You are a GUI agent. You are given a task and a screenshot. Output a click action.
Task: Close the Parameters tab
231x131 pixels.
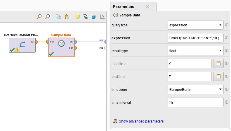tap(147, 6)
